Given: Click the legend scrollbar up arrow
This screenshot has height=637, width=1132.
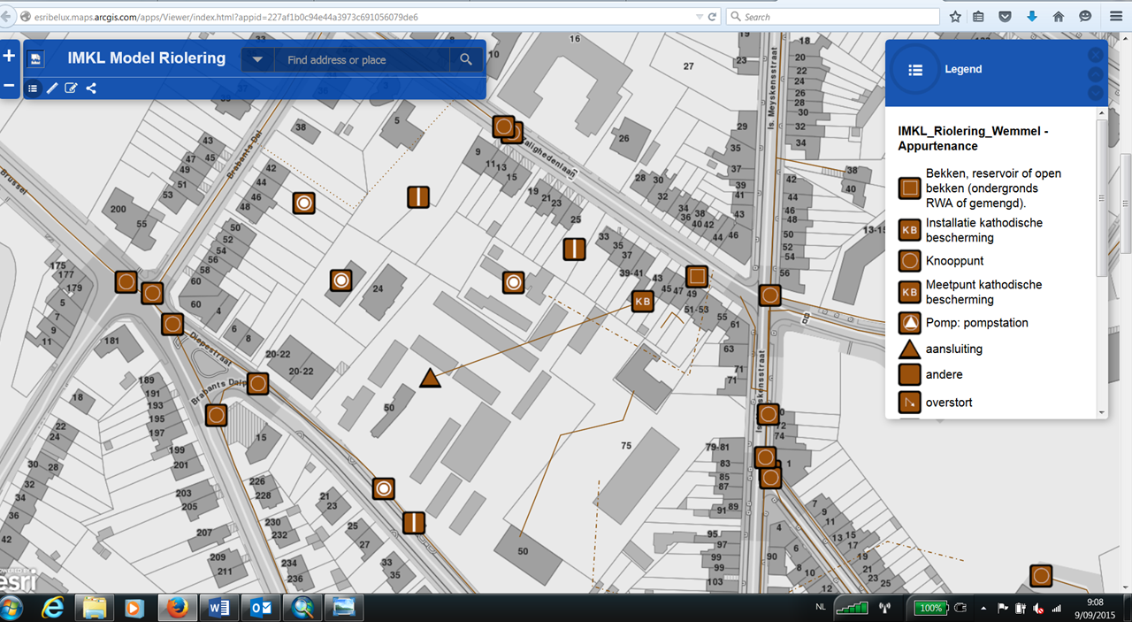Looking at the screenshot, I should coord(1102,112).
